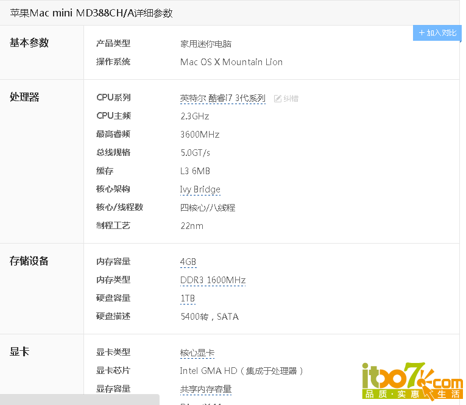The image size is (466, 405).
Task: Click the 加入对比 compare button
Action: tap(437, 33)
